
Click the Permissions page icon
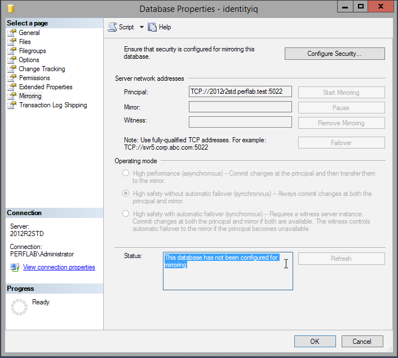click(12, 78)
